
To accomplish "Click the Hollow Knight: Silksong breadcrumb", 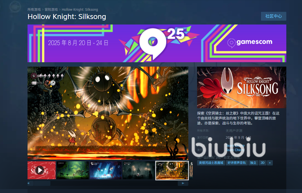I will (80, 9).
